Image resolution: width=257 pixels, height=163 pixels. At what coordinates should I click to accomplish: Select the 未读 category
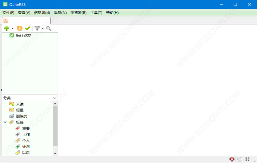[x=20, y=104]
